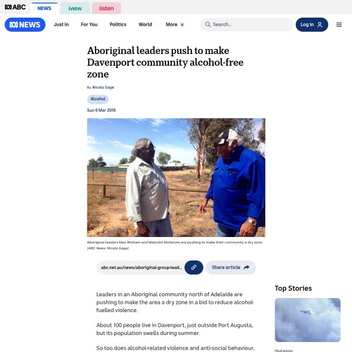
Task: Focus the Search input field
Action: [246, 25]
